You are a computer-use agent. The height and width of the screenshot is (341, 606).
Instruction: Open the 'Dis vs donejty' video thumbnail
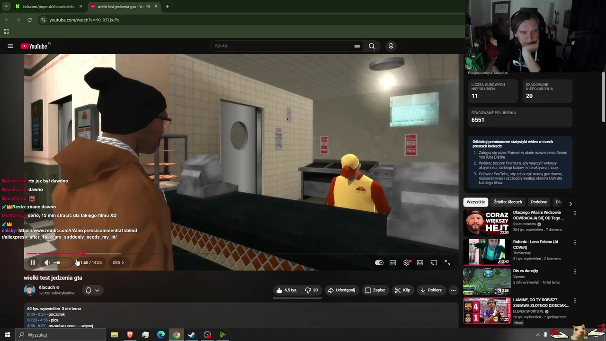pyautogui.click(x=487, y=281)
